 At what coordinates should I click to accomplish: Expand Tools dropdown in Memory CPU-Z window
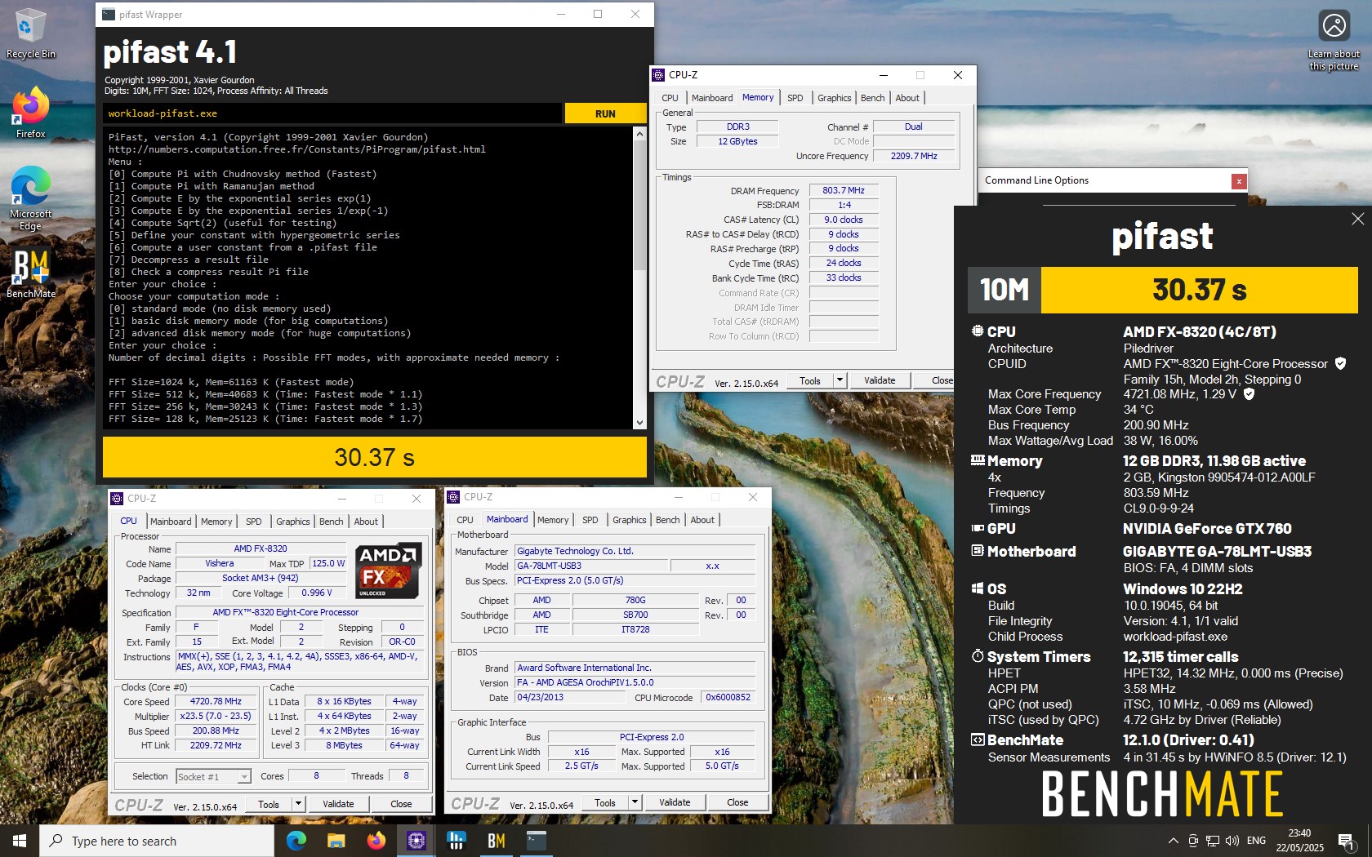(x=839, y=380)
